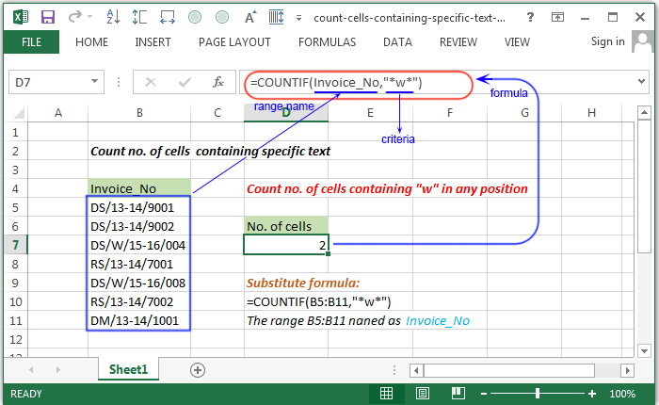Click the column width icon in quick access toolbar
This screenshot has height=405, width=659.
point(168,17)
